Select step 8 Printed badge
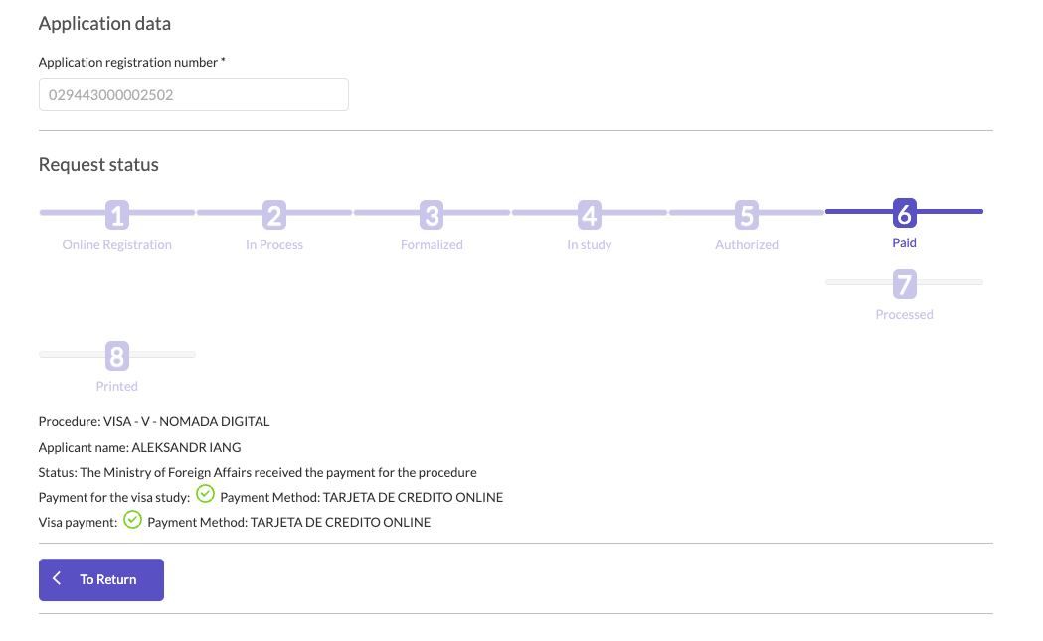The height and width of the screenshot is (641, 1043). [117, 357]
